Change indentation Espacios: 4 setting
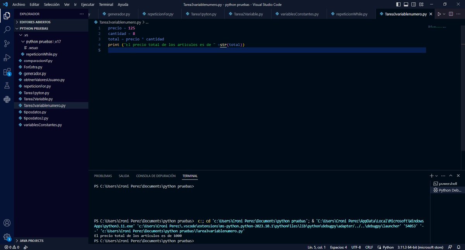Viewport: 465px width, 250px height. (x=338, y=247)
